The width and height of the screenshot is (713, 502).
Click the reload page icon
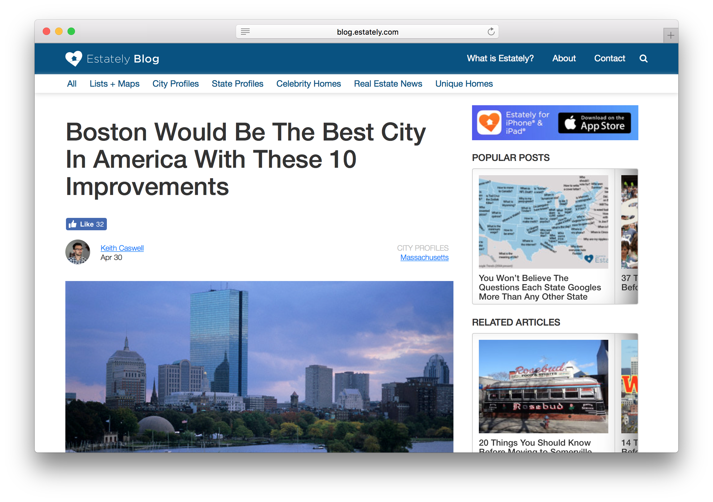[x=491, y=32]
